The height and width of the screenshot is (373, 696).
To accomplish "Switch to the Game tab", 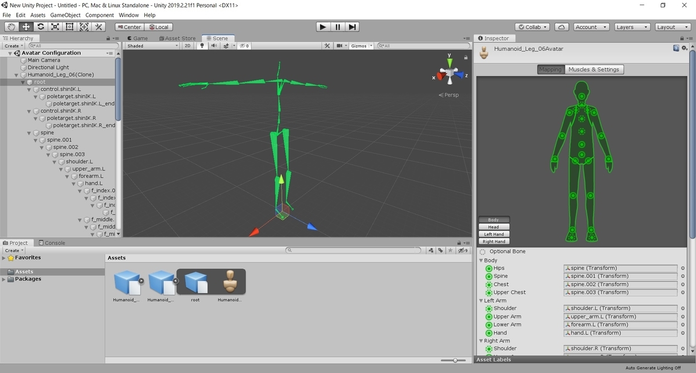I will coord(137,38).
